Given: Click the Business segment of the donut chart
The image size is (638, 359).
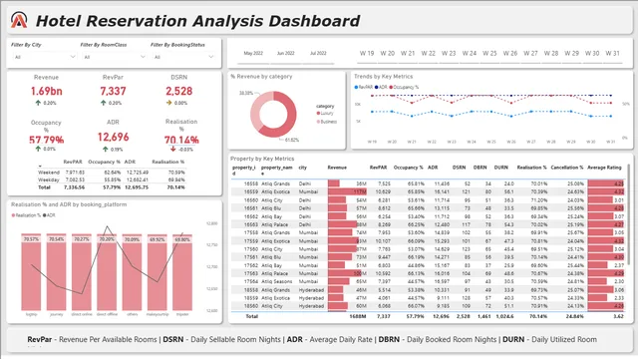Looking at the screenshot, I should (257, 108).
